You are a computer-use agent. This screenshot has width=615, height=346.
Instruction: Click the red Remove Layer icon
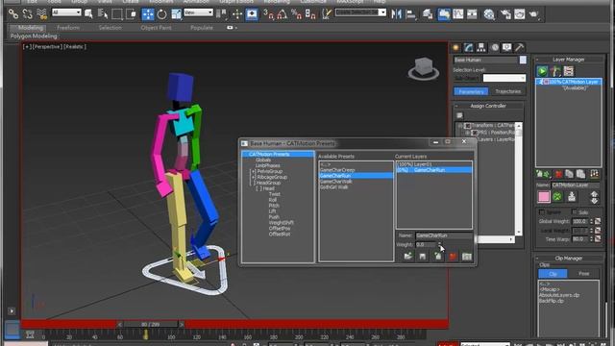click(558, 174)
